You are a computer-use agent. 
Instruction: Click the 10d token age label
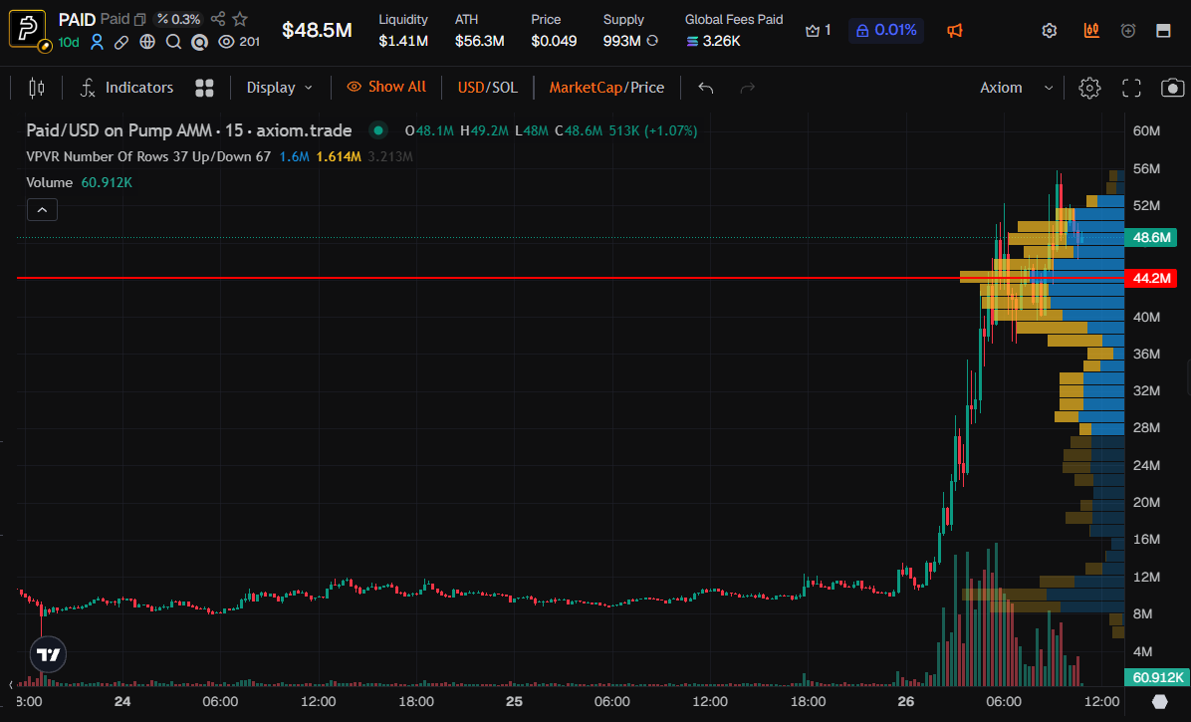(x=69, y=43)
